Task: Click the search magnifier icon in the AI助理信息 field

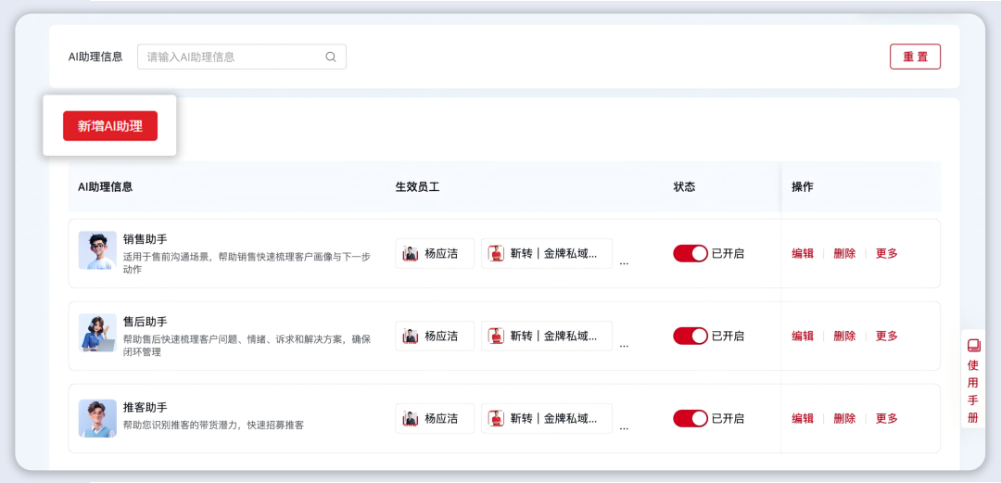Action: pos(331,57)
